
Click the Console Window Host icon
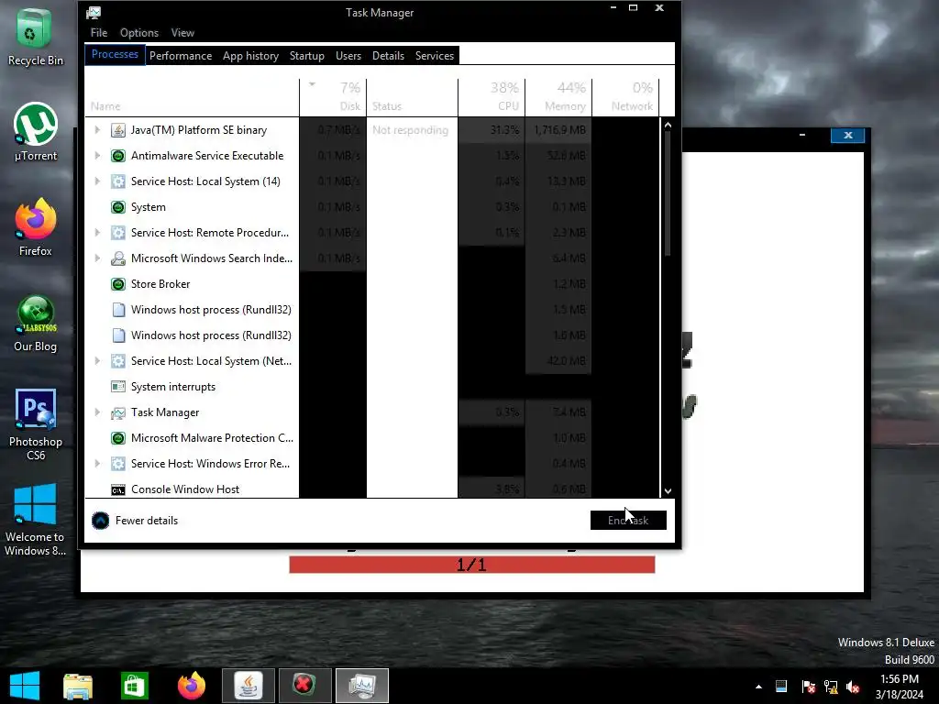pos(118,489)
